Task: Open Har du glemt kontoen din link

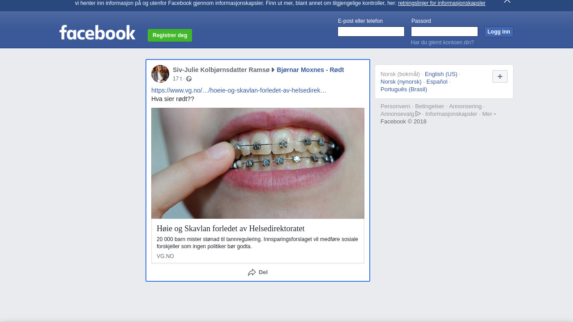Action: (x=442, y=42)
